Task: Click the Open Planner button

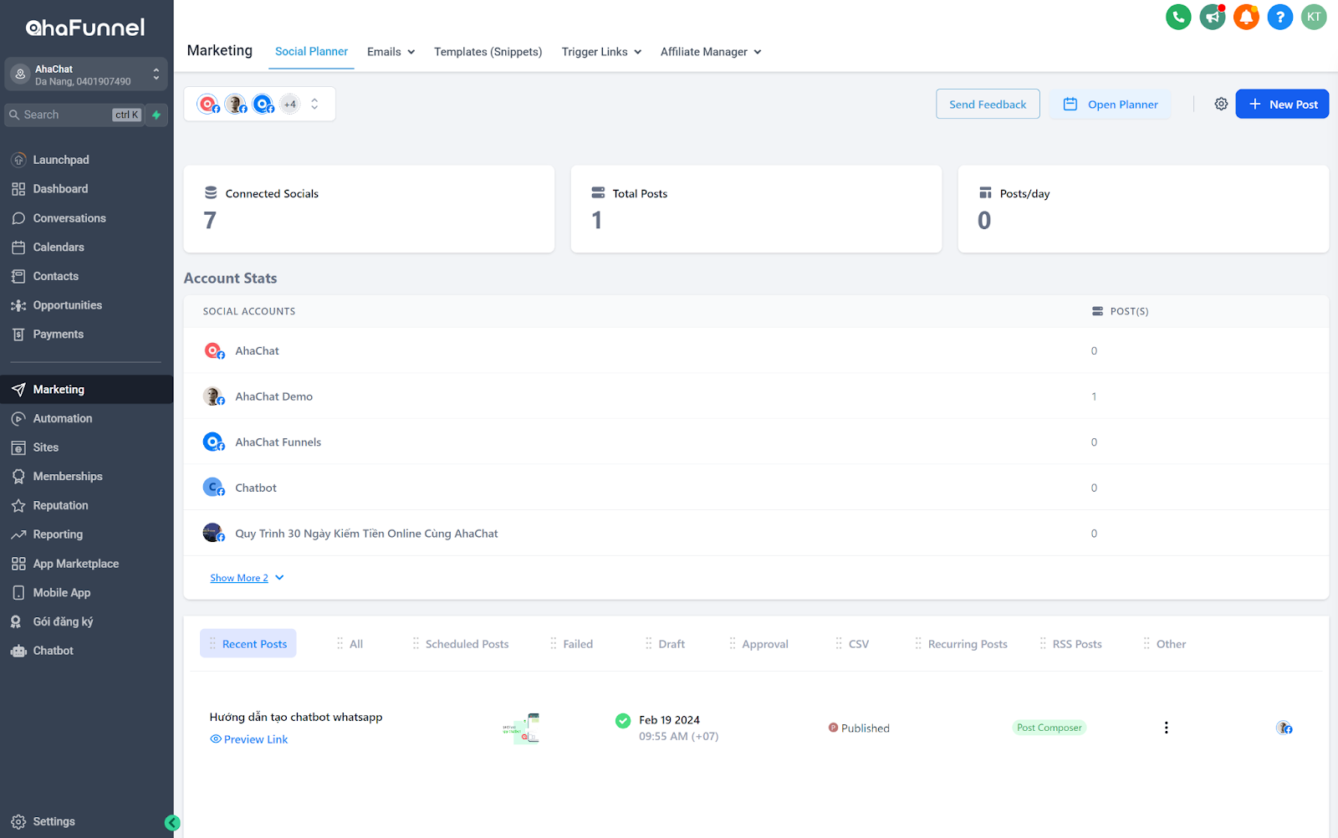Action: click(x=1111, y=104)
